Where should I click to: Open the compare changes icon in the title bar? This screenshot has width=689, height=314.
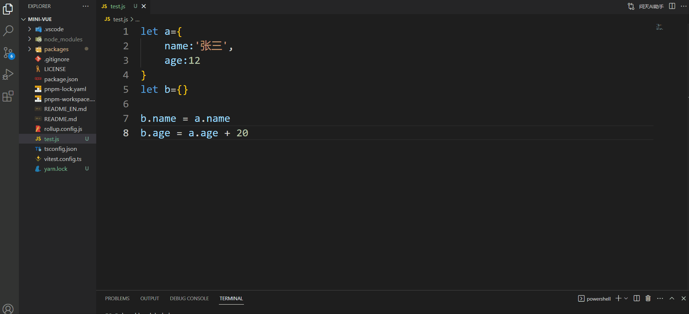(631, 6)
